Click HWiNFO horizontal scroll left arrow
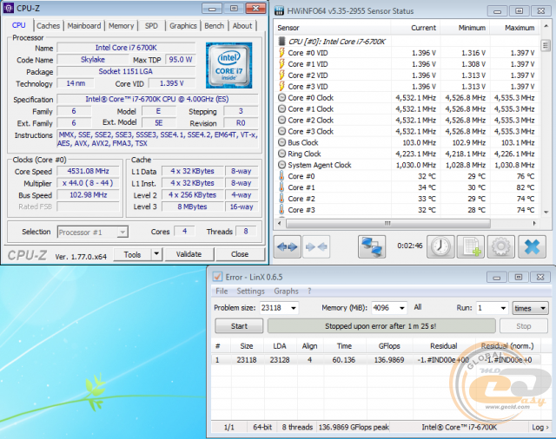The width and height of the screenshot is (556, 439). pos(280,223)
